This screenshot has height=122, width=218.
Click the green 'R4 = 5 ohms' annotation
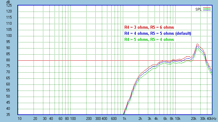pyautogui.click(x=149, y=39)
